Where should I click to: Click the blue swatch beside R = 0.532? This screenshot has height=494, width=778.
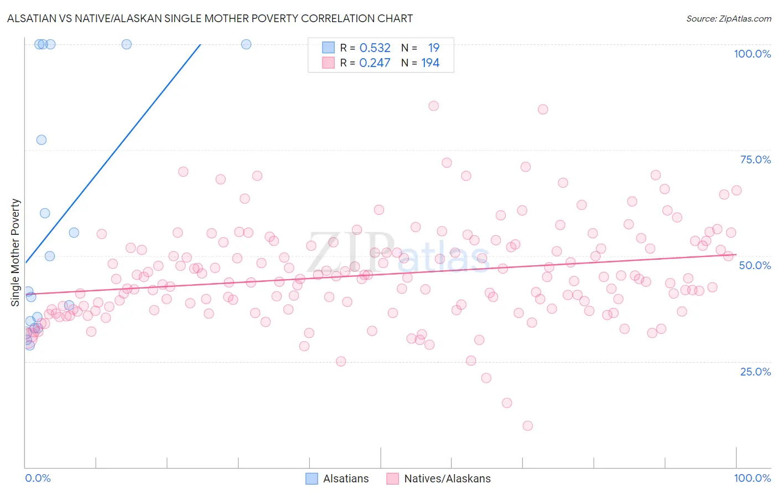[x=328, y=48]
